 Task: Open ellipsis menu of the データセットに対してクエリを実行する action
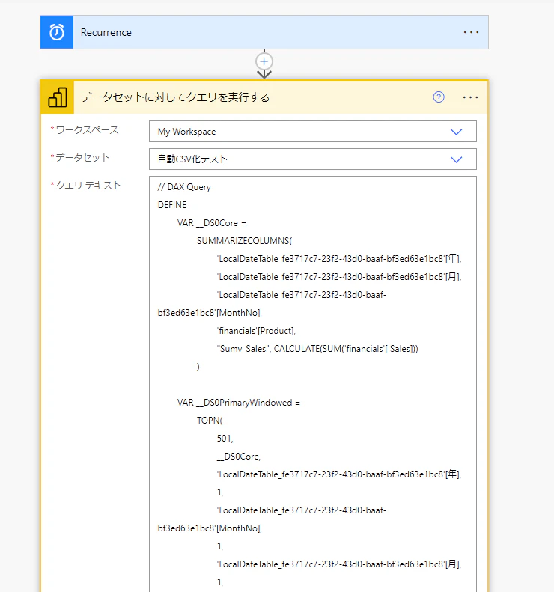coord(470,97)
